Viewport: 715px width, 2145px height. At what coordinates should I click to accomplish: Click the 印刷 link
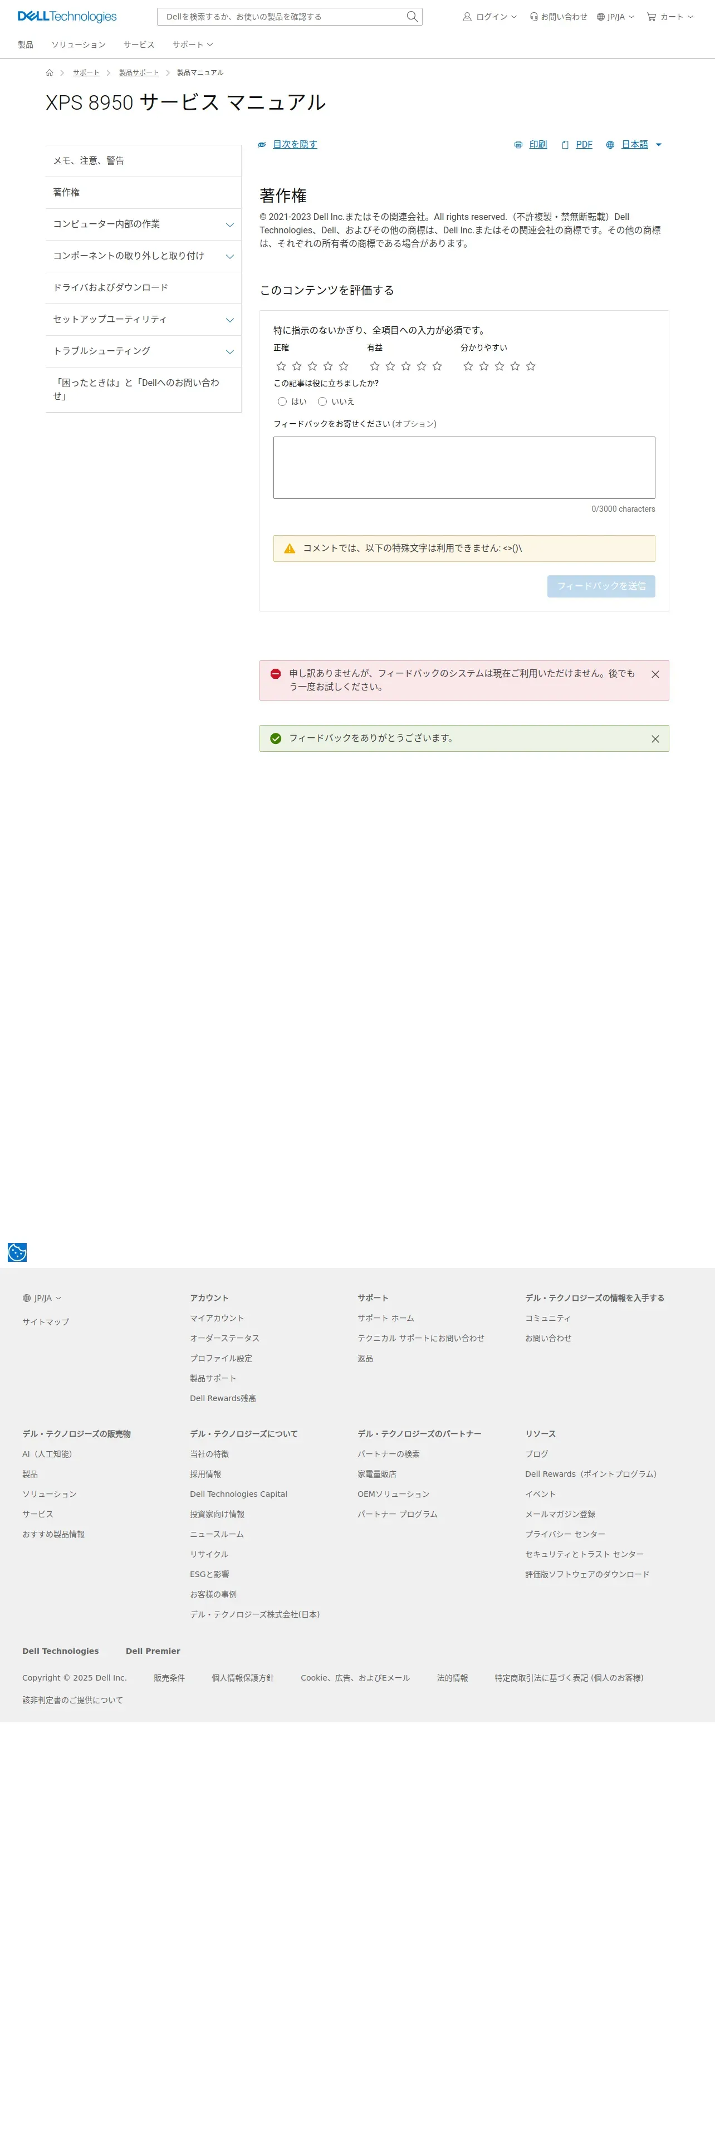point(538,145)
